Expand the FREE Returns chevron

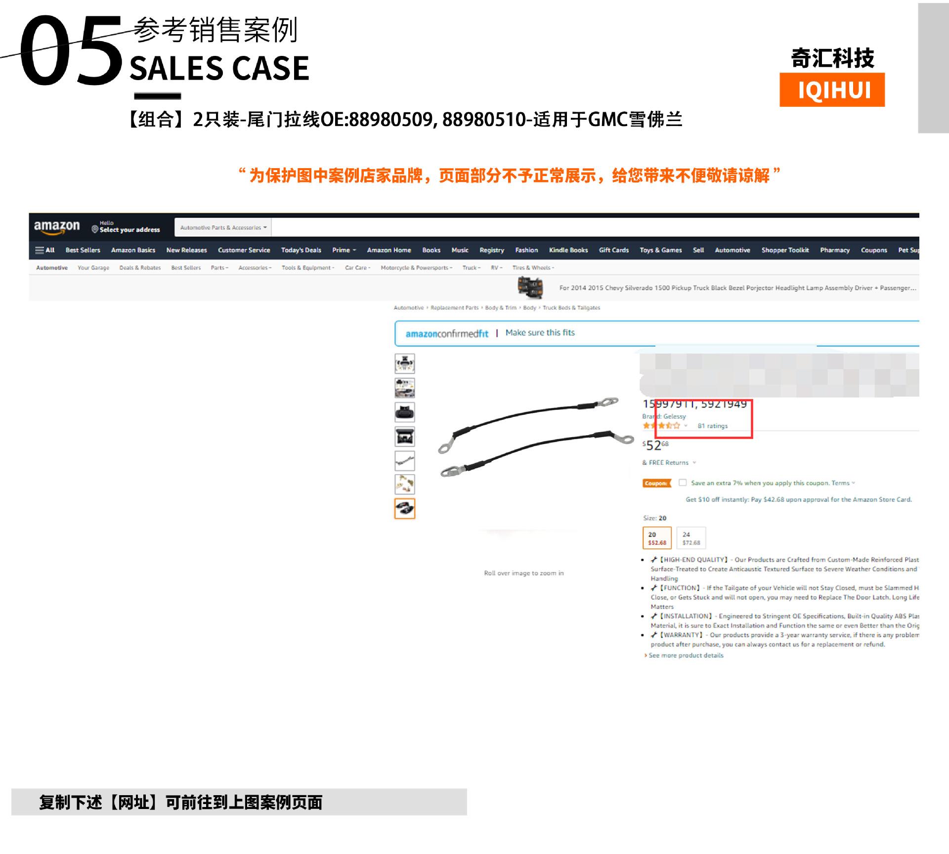tap(694, 463)
